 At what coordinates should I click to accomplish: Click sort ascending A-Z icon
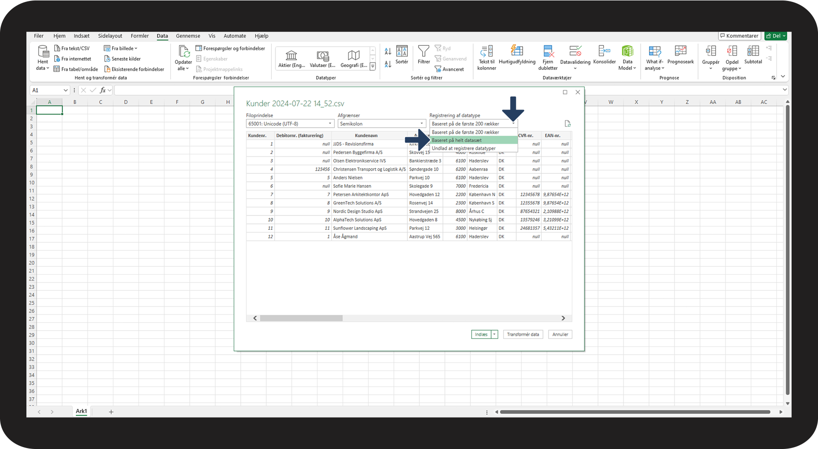coord(388,51)
